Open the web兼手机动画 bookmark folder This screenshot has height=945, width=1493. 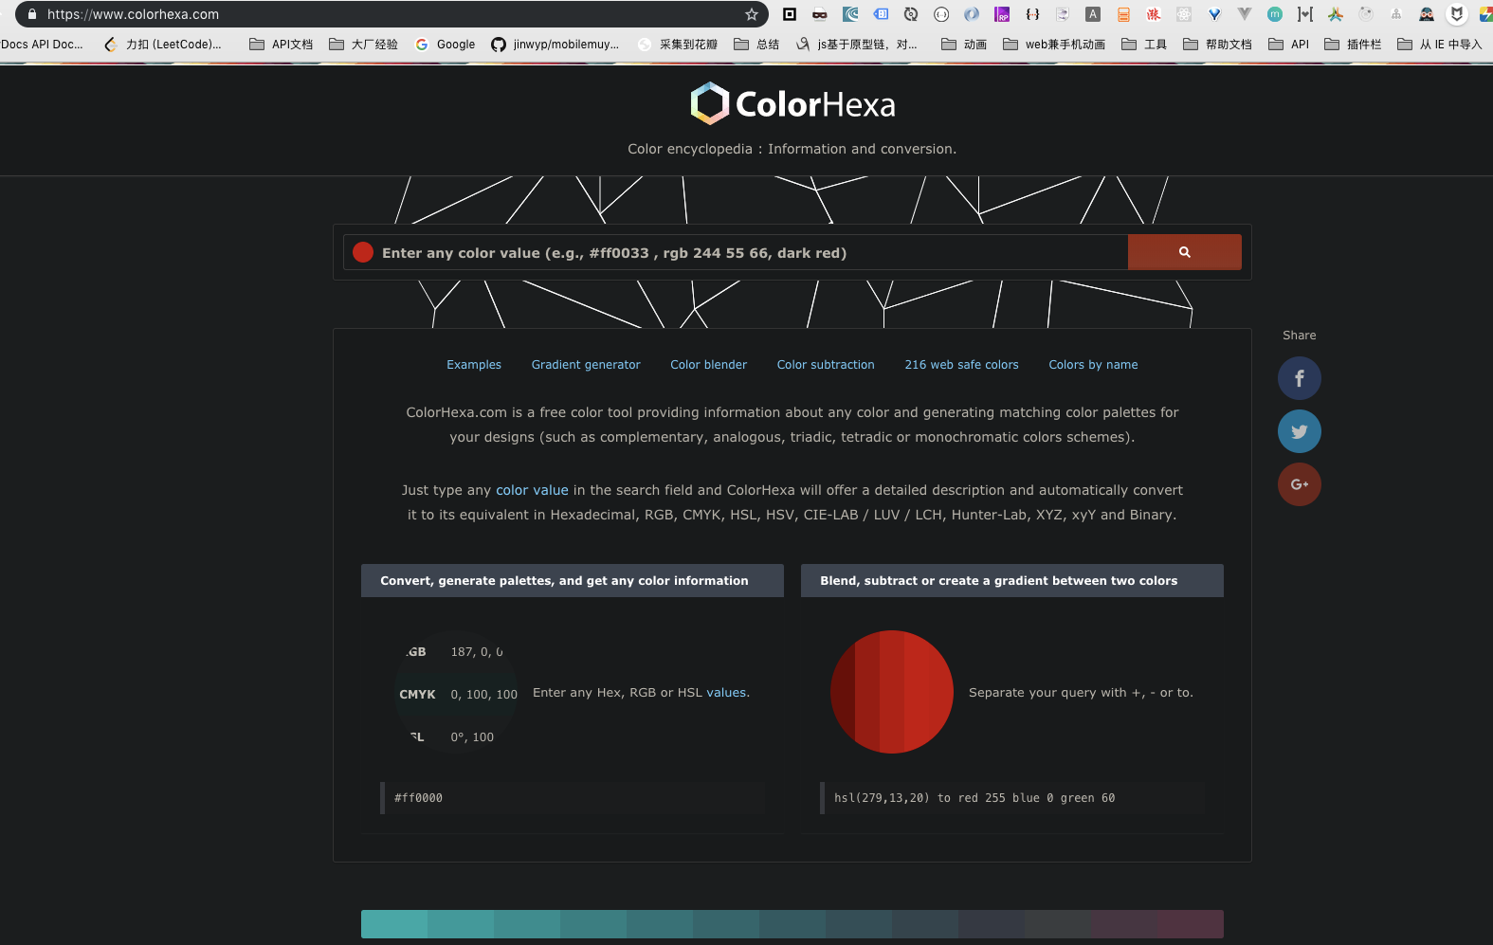(x=1054, y=45)
